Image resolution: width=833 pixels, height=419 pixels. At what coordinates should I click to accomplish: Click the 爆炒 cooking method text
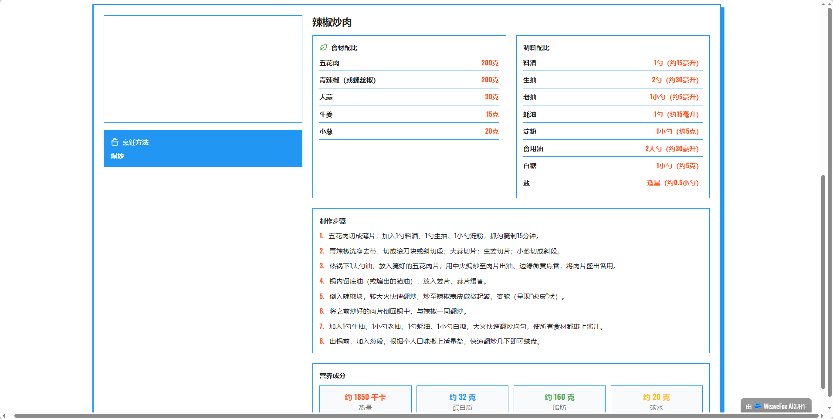click(117, 156)
